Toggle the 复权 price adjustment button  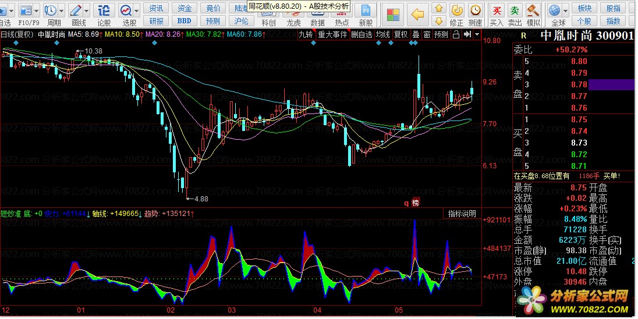pyautogui.click(x=401, y=34)
